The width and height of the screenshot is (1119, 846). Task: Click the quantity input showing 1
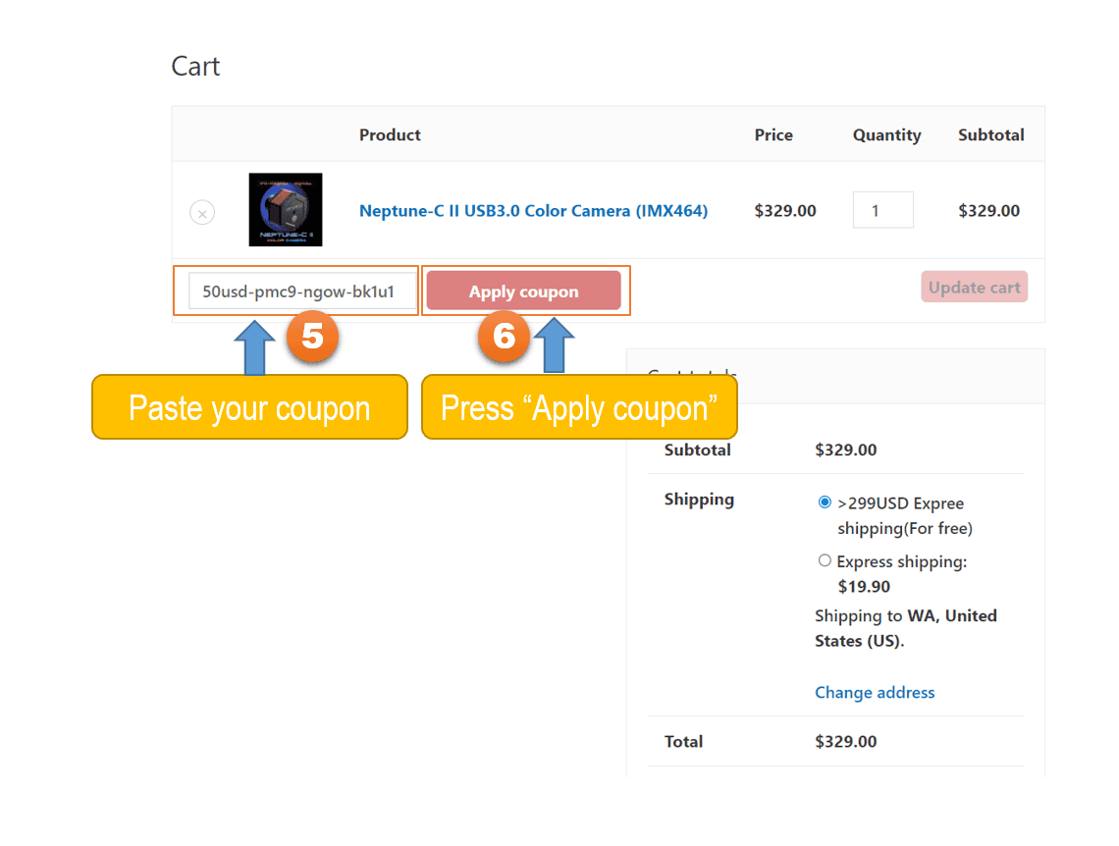click(882, 209)
